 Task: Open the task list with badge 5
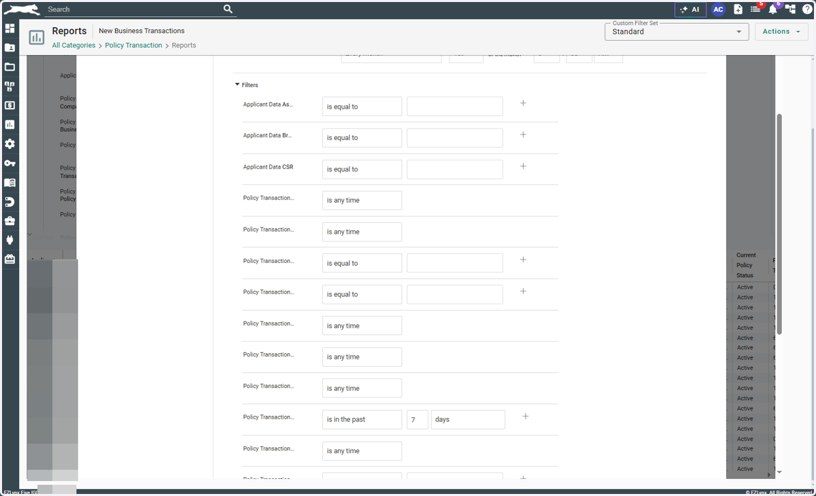coord(755,10)
